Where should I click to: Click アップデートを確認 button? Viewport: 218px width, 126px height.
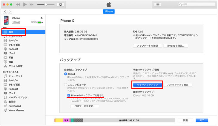click(x=148, y=46)
